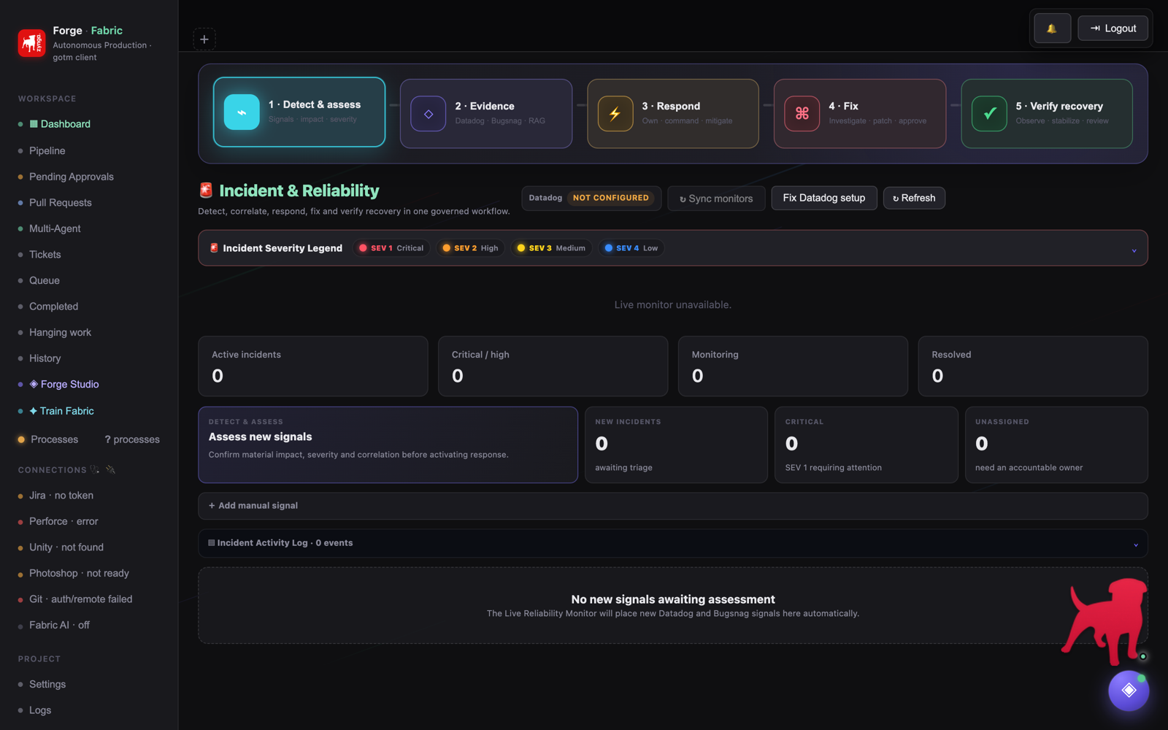This screenshot has width=1168, height=730.
Task: Show Completed work
Action: click(53, 307)
